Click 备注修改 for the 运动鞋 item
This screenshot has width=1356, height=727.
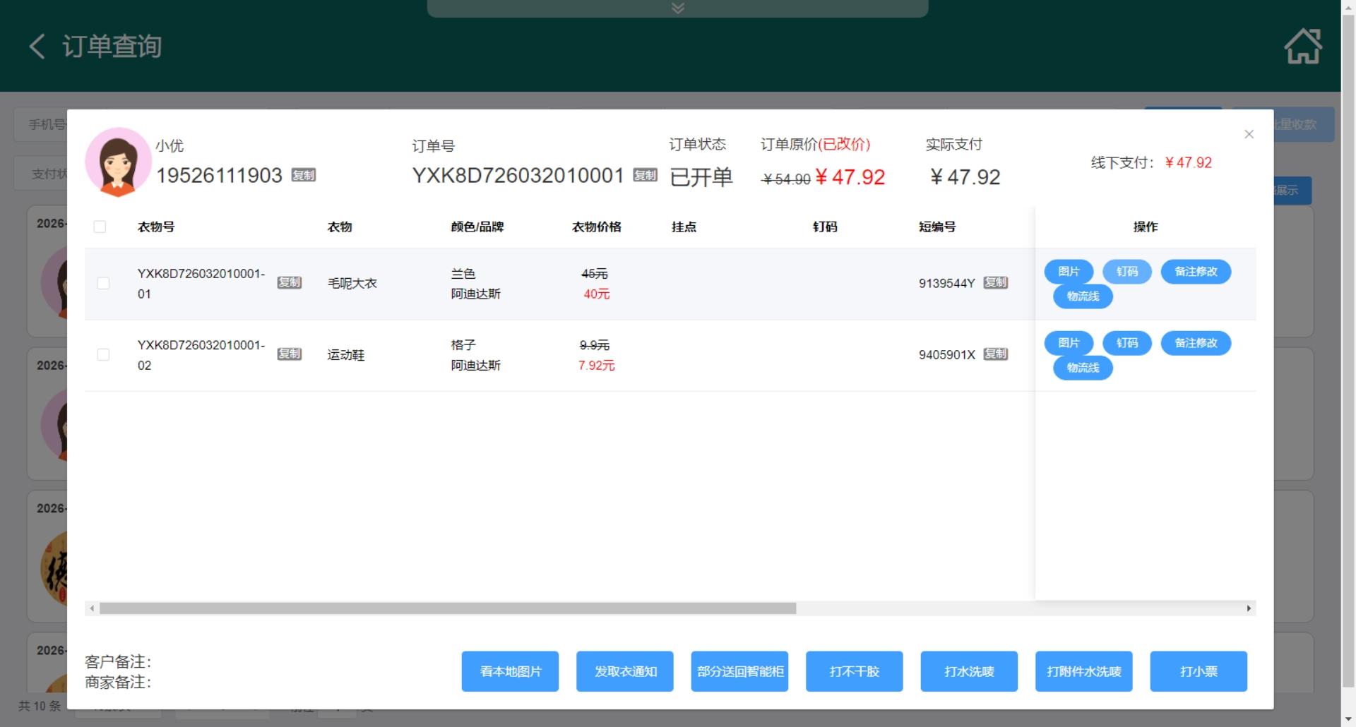(1195, 343)
